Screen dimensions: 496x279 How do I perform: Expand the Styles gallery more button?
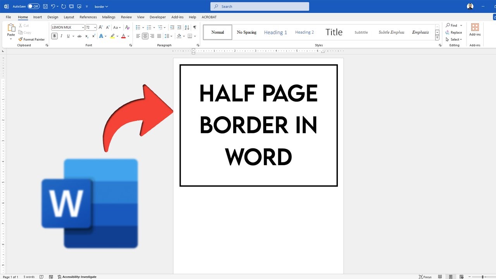point(437,38)
